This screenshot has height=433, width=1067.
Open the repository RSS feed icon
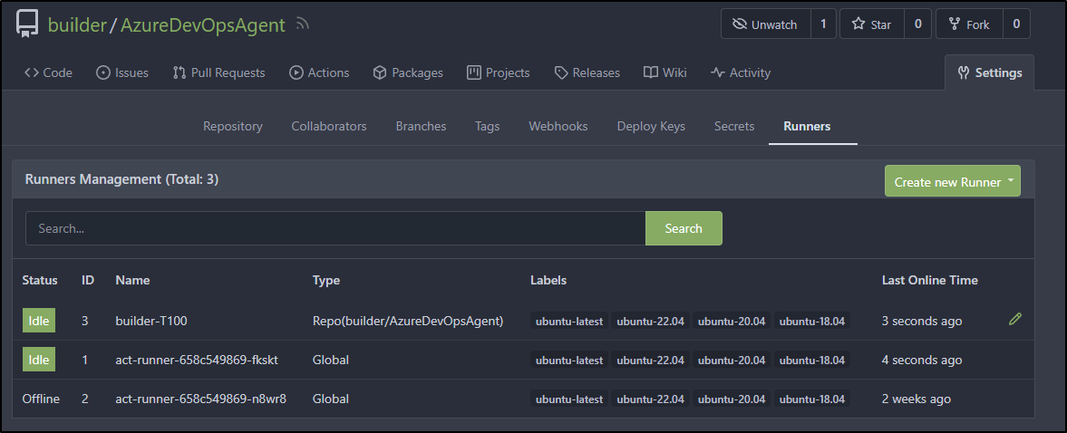[303, 24]
